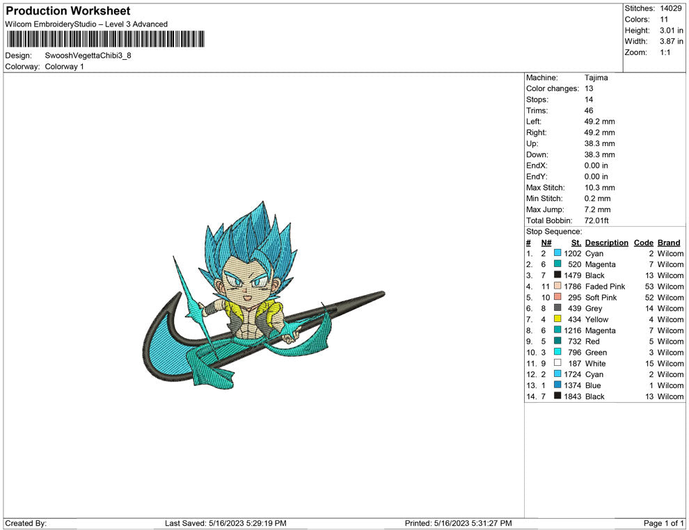Click the Yellow color swatch in stop 7
689x530 pixels.
pyautogui.click(x=557, y=319)
